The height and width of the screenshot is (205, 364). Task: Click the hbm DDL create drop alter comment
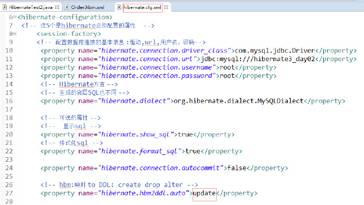pos(119,185)
